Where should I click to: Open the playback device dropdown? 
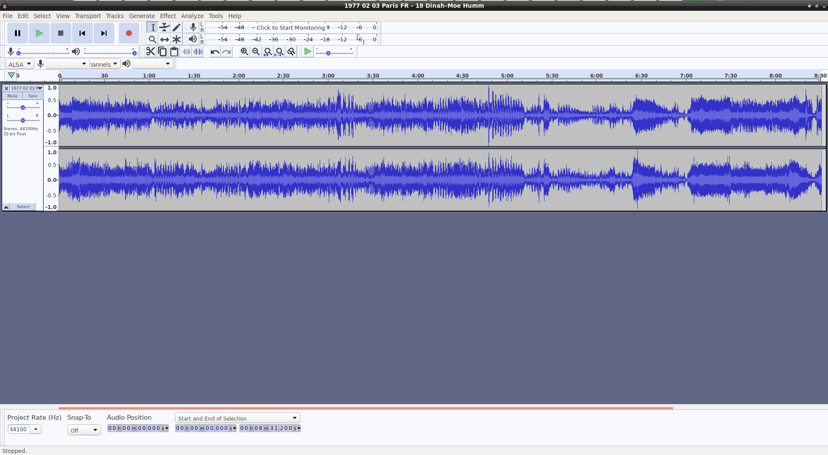(153, 64)
